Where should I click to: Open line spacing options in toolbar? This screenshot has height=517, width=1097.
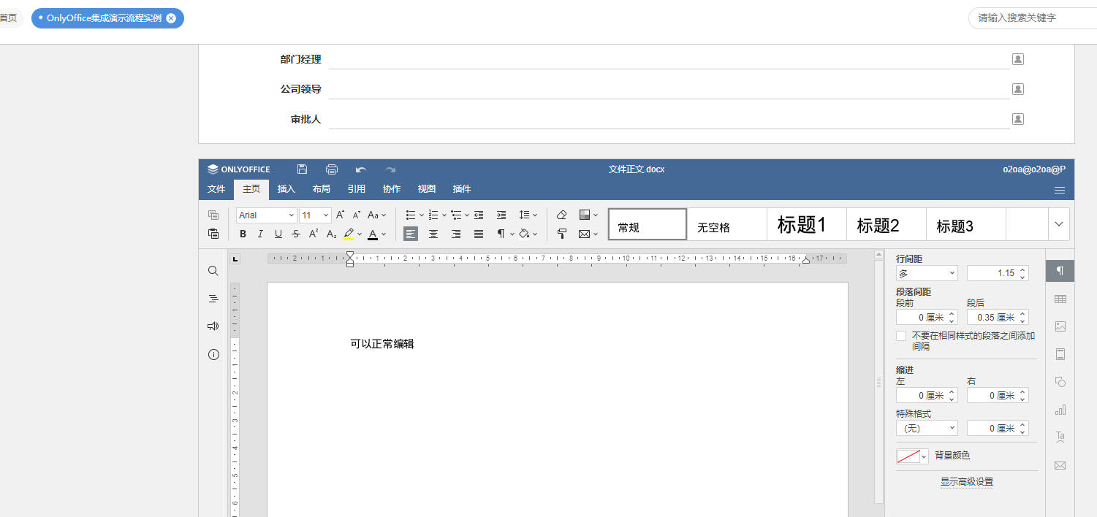(528, 215)
